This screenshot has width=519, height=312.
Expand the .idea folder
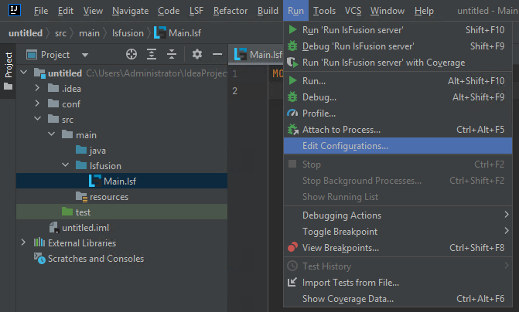coord(38,88)
